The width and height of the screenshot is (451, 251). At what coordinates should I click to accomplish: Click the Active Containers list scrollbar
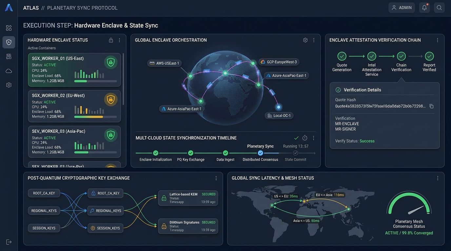[124, 79]
